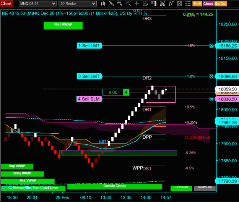Viewport: 239px width, 202px height.
Task: Cancel the 3 Sell LMT order X box
Action: click(211, 76)
